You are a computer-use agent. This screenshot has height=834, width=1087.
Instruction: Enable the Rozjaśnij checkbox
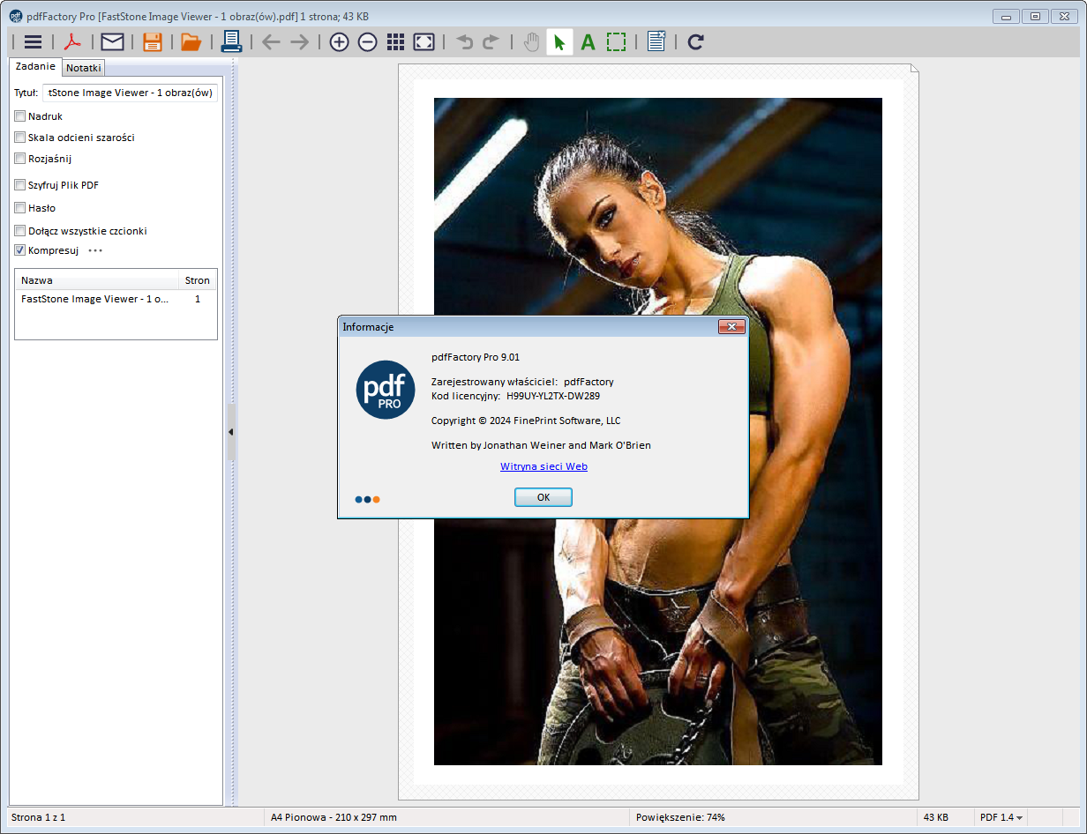click(20, 158)
